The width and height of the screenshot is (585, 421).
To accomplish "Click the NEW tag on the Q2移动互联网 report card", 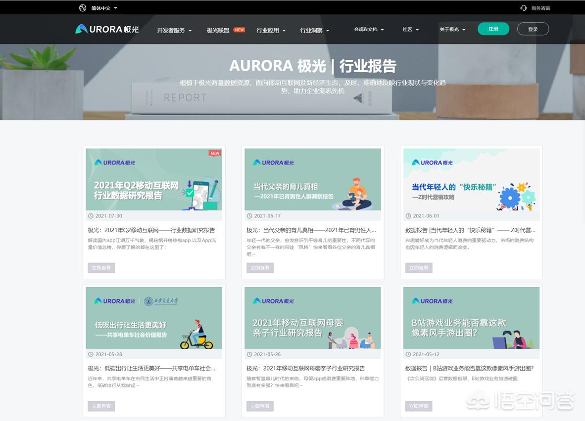I will (x=215, y=153).
